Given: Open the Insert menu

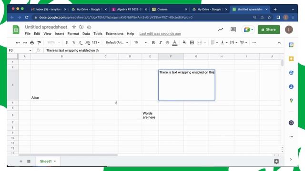Looking at the screenshot, I should [x=59, y=34].
